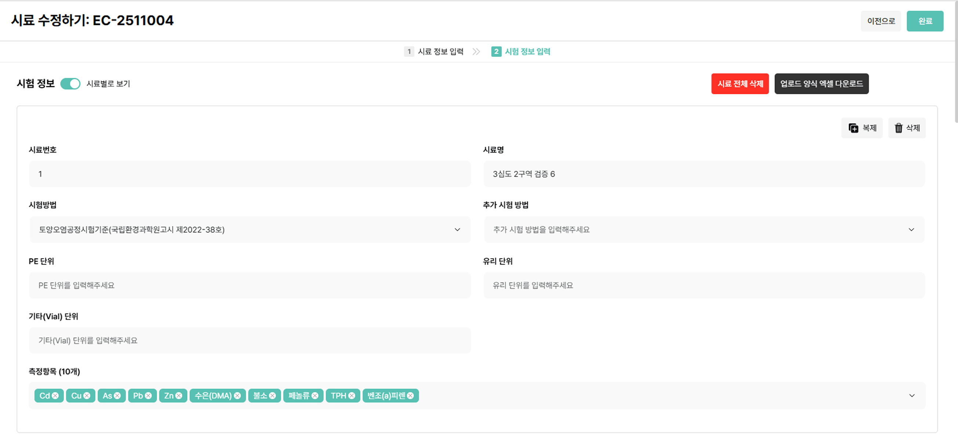
Task: Click the red 시료 전체 삭제 button
Action: click(x=740, y=84)
